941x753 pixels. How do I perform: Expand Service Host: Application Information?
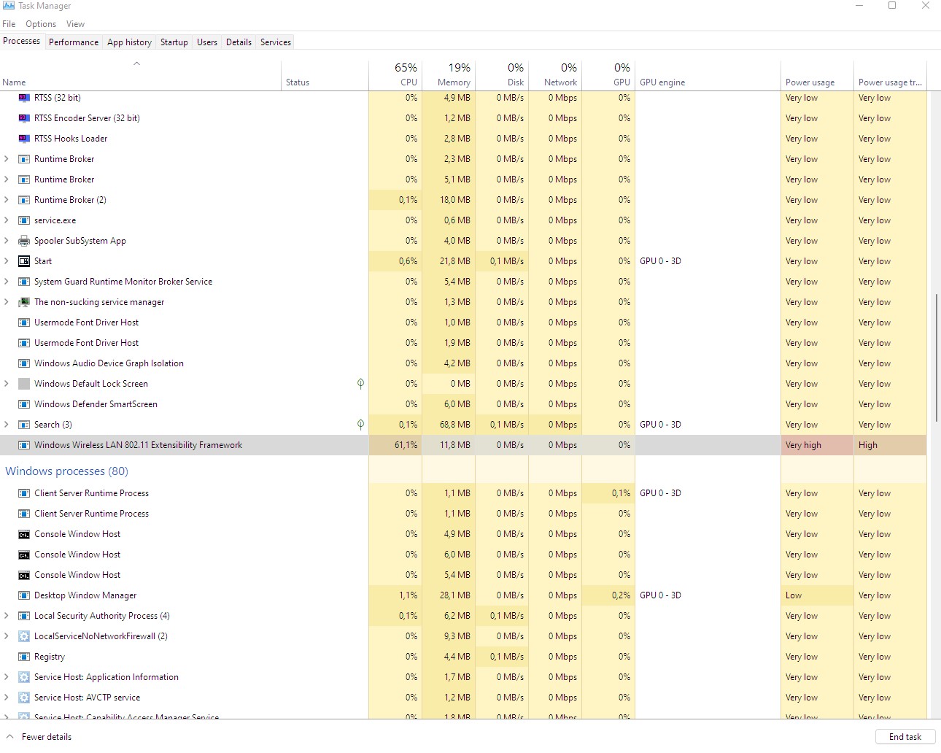point(7,677)
